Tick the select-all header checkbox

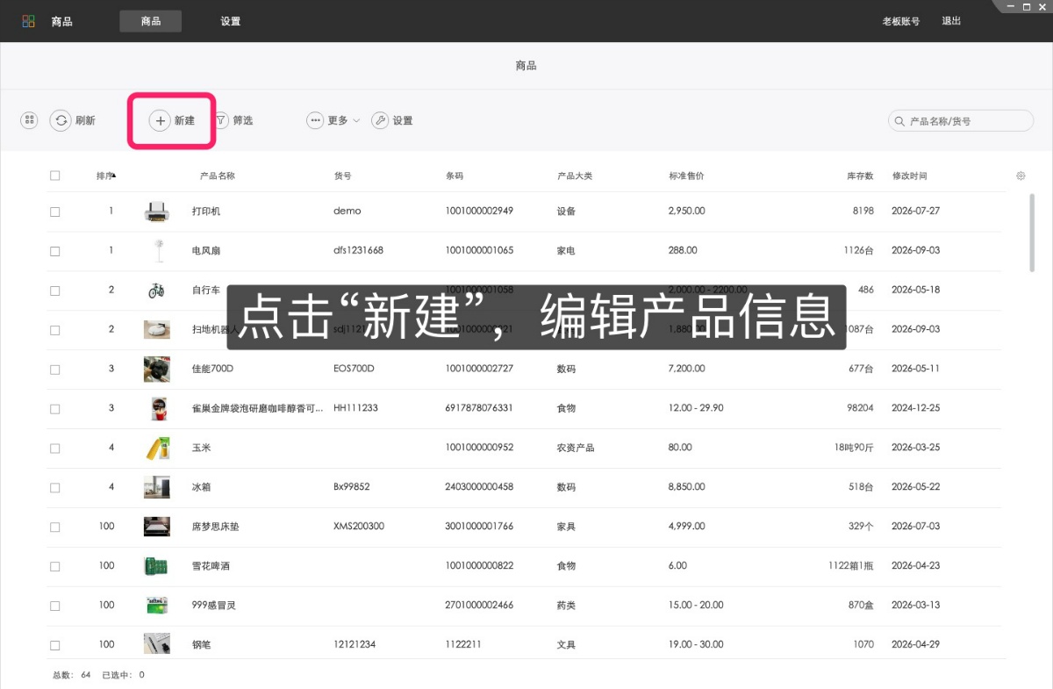(x=55, y=176)
